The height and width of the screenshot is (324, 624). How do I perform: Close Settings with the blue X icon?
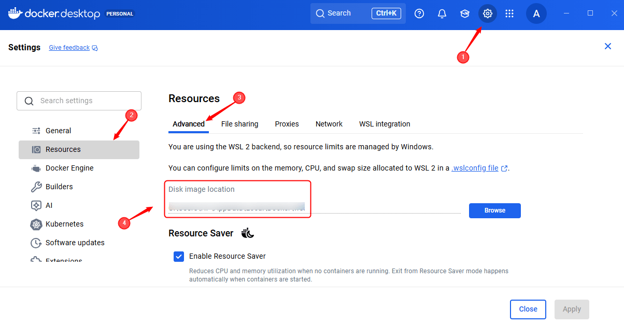(608, 46)
